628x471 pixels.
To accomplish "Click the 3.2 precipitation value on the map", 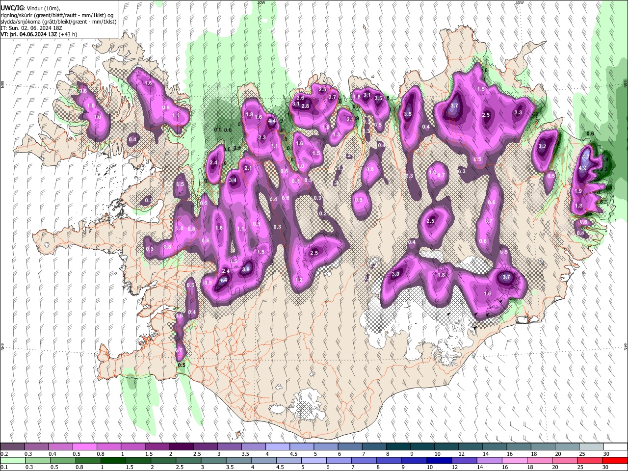I will coord(542,147).
